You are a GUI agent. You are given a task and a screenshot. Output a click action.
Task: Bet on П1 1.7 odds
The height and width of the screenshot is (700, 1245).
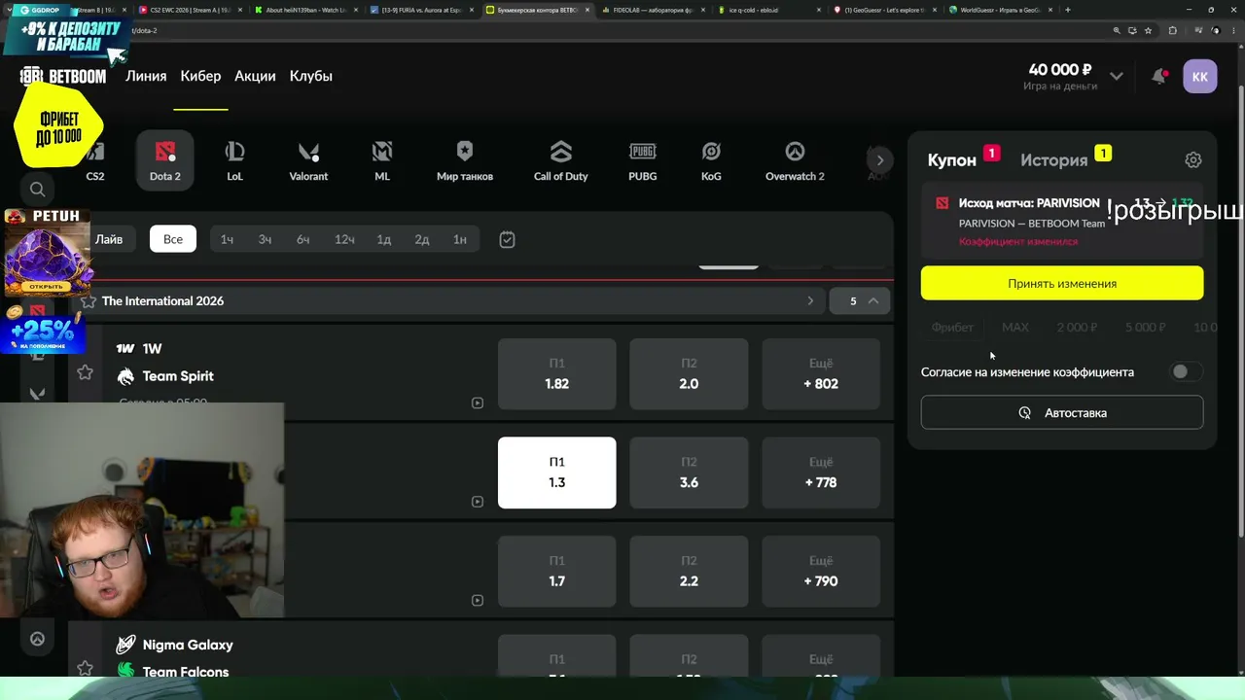[556, 572]
